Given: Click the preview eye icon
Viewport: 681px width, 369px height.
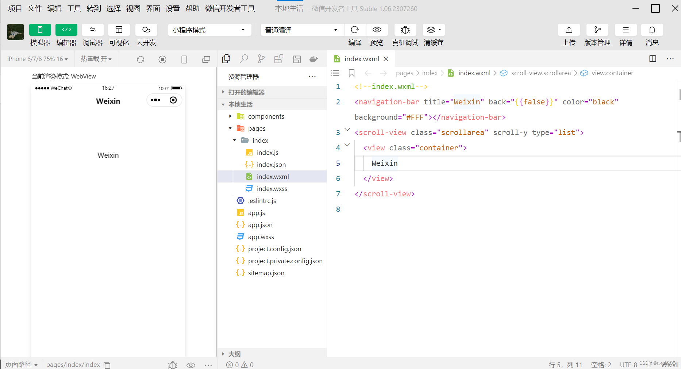Looking at the screenshot, I should [377, 30].
